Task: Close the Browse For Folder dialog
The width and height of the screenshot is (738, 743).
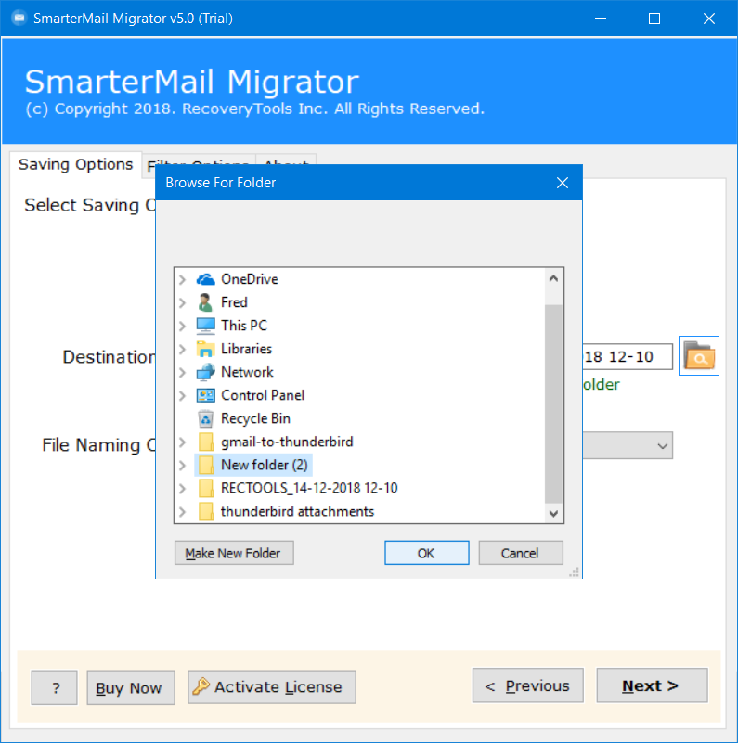Action: pos(562,183)
